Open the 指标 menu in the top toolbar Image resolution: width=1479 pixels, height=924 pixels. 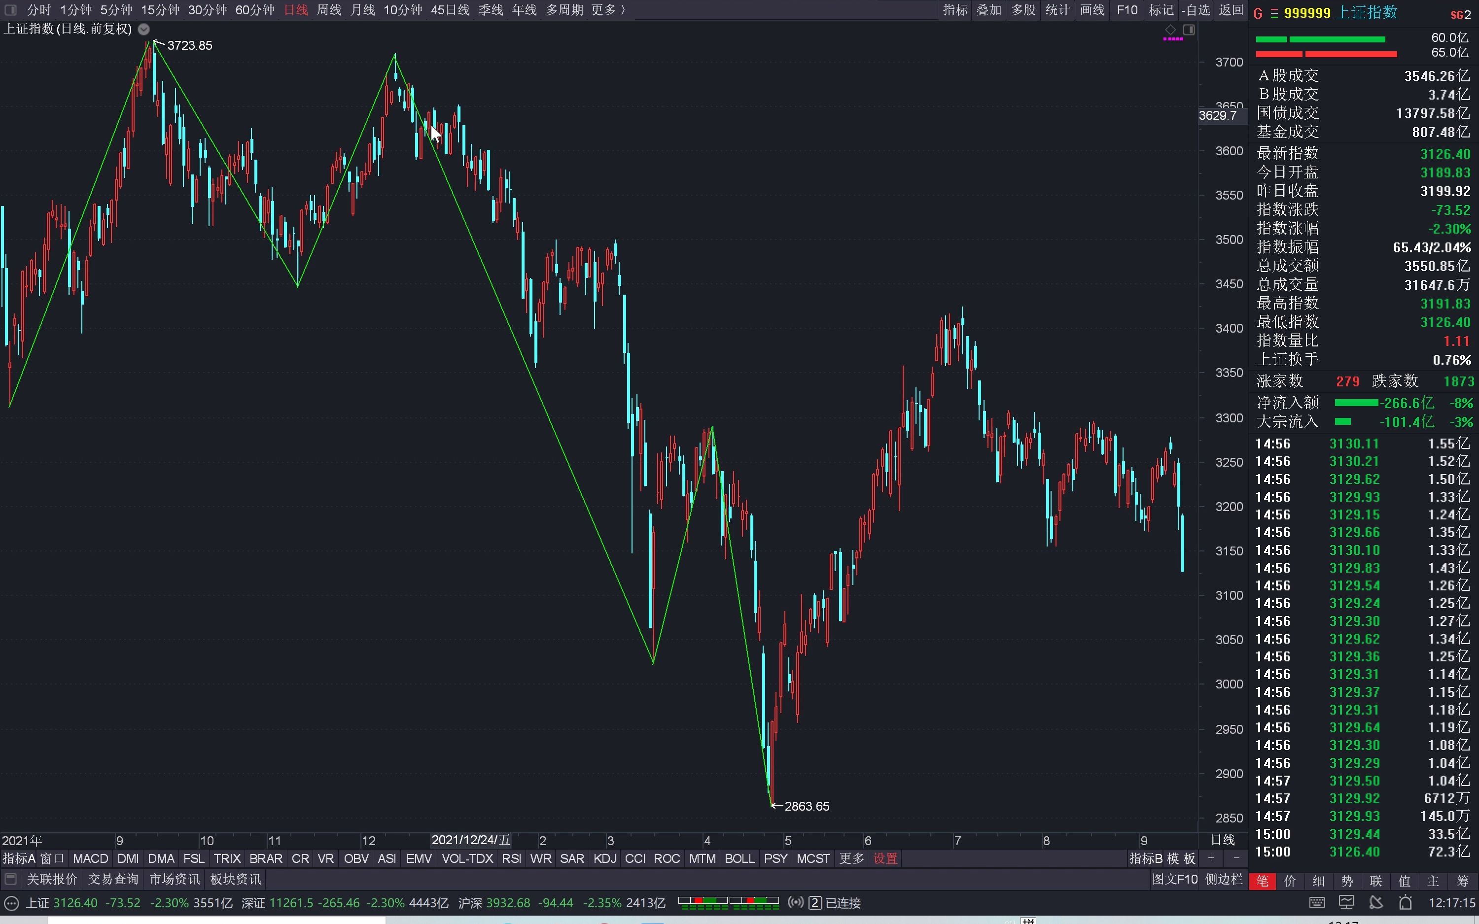click(x=955, y=10)
